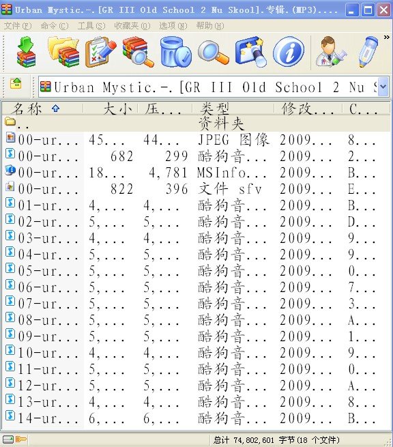
Task: Click the status bar disk drive icon
Action: point(8,439)
